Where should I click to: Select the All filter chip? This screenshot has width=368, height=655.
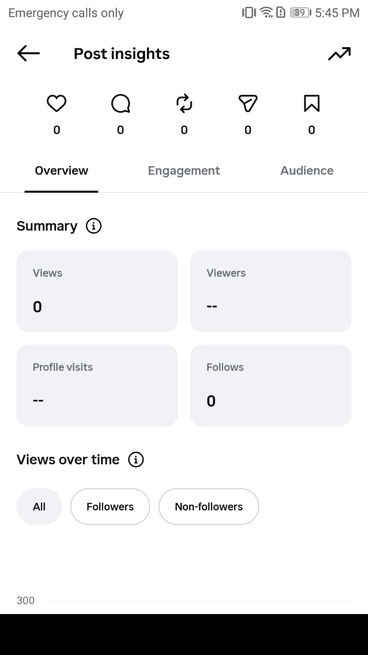tap(39, 507)
